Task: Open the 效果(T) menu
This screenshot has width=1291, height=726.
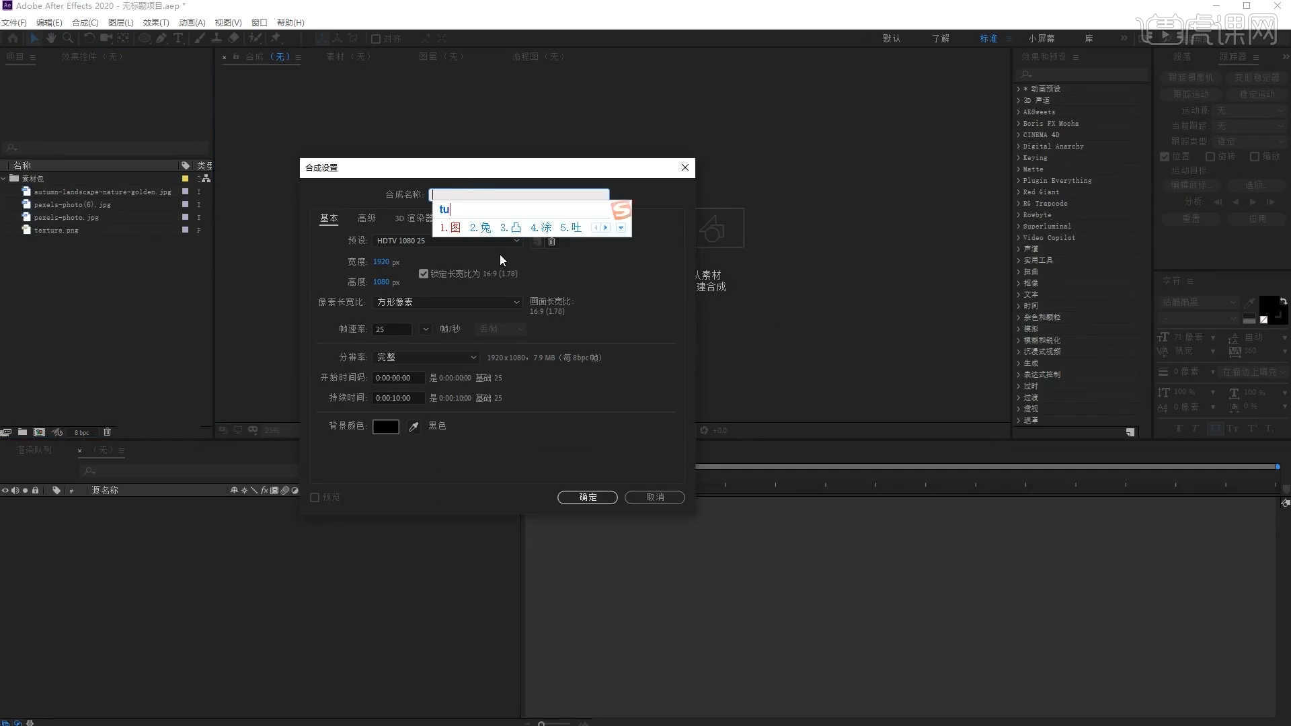Action: point(155,22)
